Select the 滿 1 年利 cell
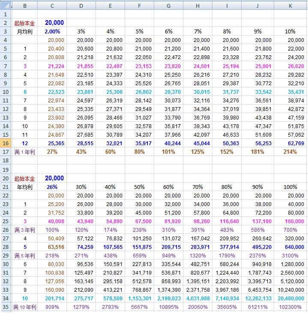308x314 pixels. [24, 152]
